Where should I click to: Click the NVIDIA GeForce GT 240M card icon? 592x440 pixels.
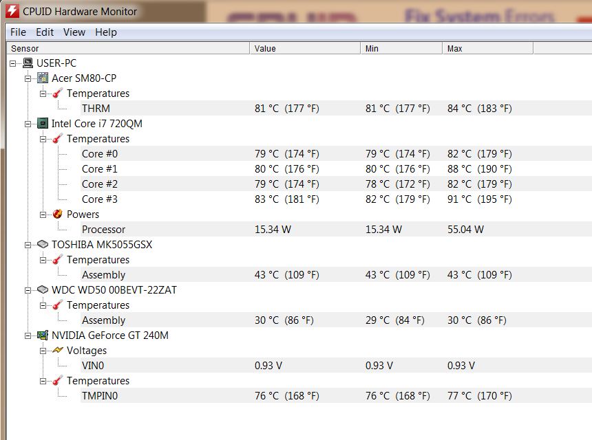click(x=43, y=335)
